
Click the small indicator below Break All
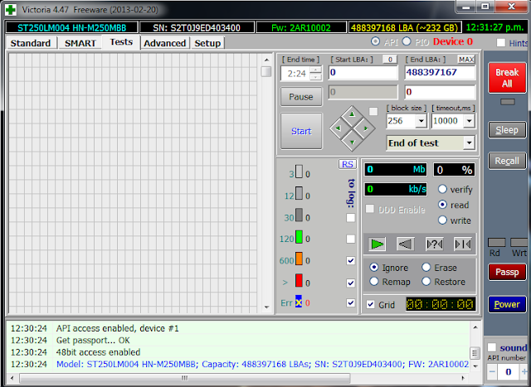point(507,102)
